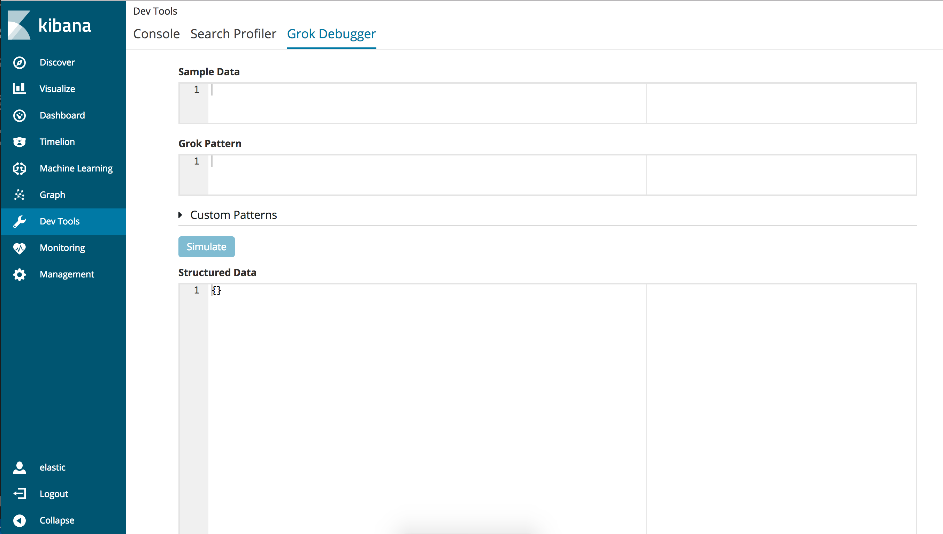
Task: Click the Dashboard icon
Action: coord(20,115)
